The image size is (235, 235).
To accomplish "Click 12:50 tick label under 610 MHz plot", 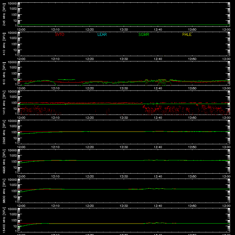I will [x=192, y=88].
